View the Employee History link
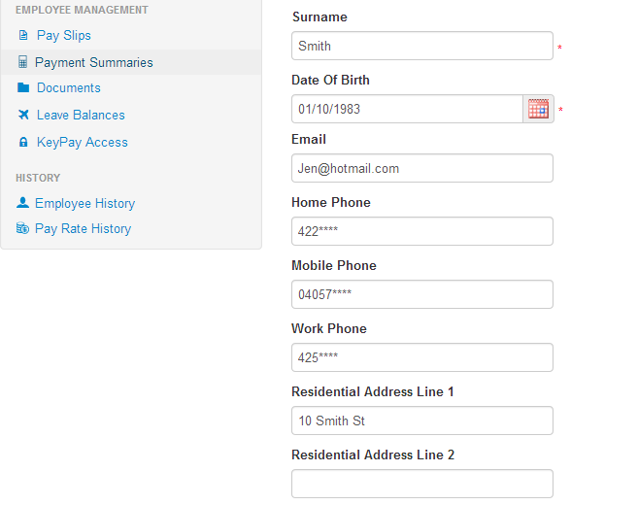 (x=84, y=203)
